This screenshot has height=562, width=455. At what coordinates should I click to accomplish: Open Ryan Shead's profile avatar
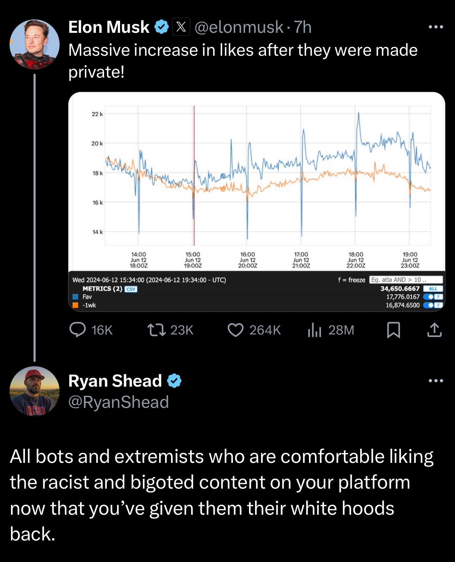(35, 391)
